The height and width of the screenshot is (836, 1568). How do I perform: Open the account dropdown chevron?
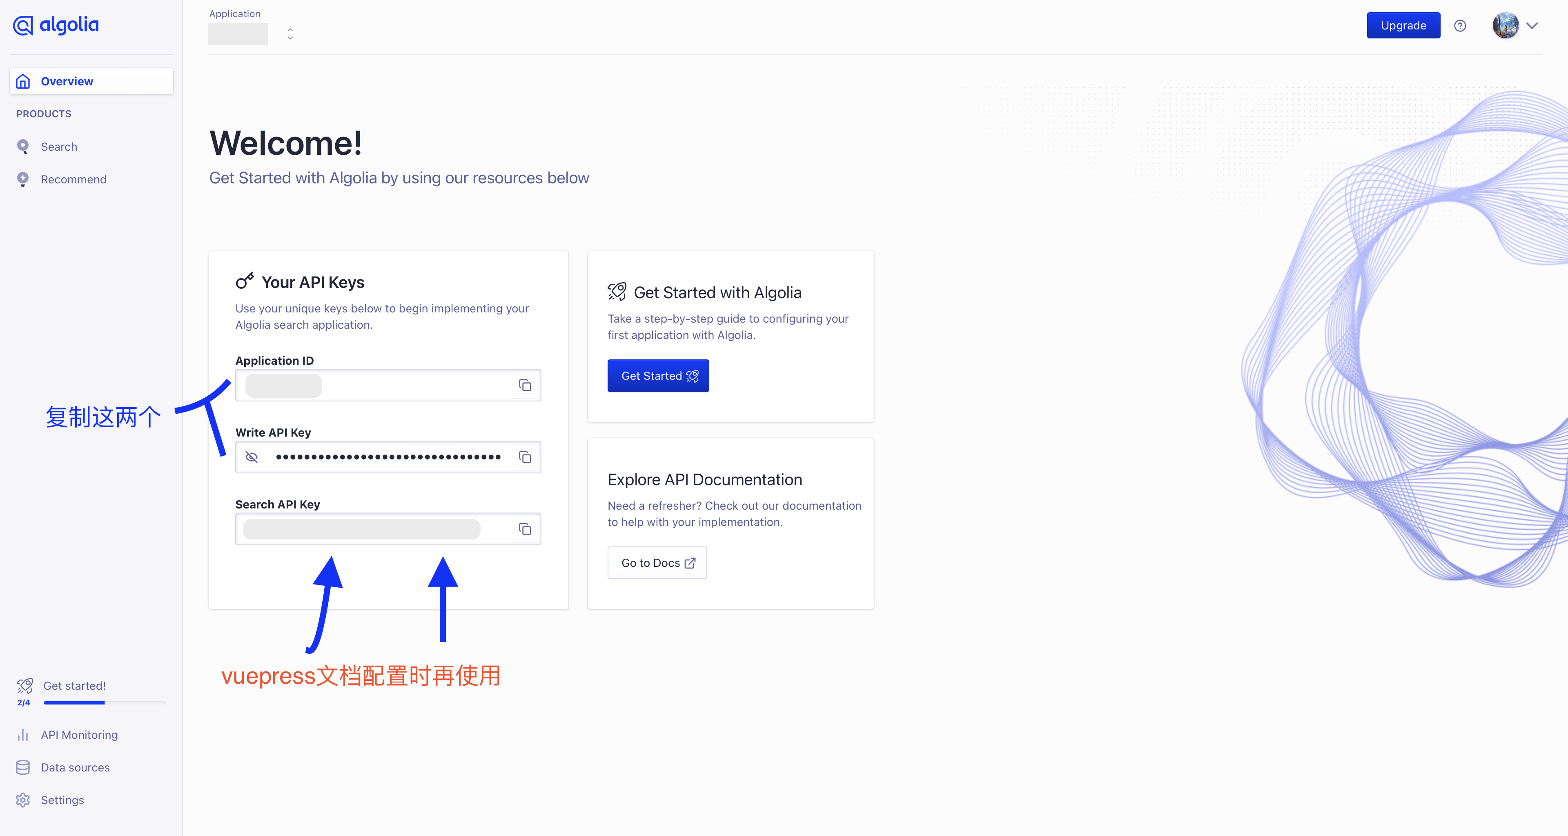pos(1533,26)
